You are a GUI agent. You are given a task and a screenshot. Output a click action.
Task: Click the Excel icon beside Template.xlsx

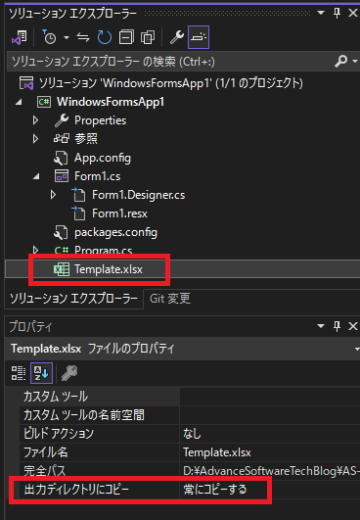coord(62,269)
